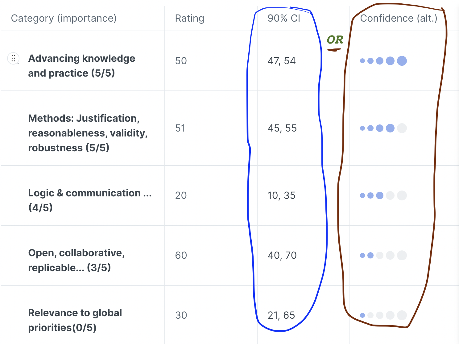This screenshot has height=344, width=459.
Task: Edit the 10, 35 confidence interval
Action: pos(282,195)
